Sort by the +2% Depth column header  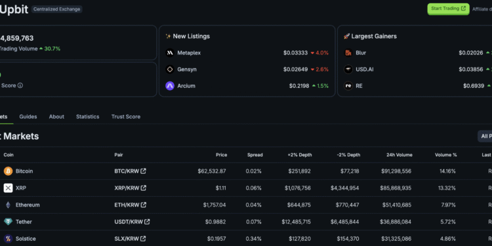coord(300,155)
